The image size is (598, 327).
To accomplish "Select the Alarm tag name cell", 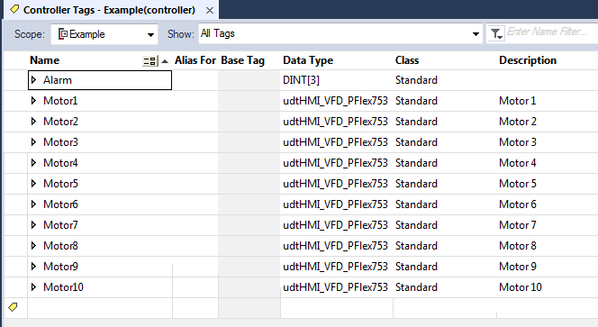I will [x=100, y=80].
